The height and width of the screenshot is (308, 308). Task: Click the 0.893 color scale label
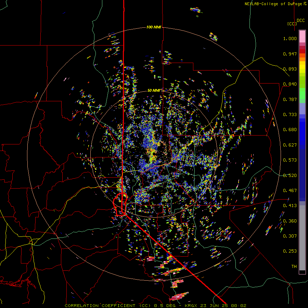tap(290, 69)
